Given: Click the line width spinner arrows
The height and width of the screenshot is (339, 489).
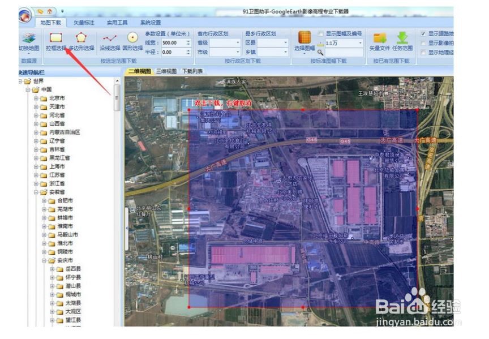Looking at the screenshot, I should coord(188,42).
